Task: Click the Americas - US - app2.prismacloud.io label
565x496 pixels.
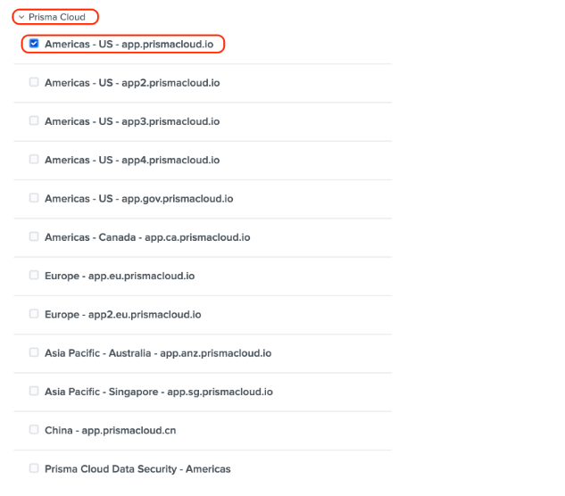Action: tap(132, 83)
